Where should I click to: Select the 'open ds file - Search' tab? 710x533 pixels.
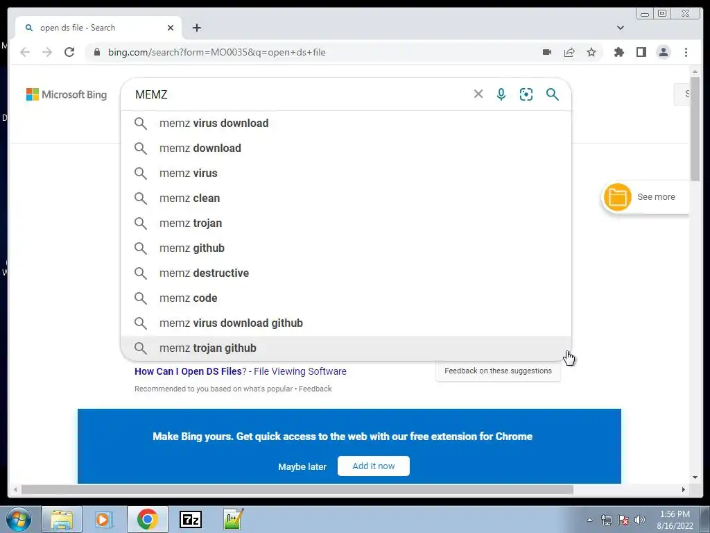[x=98, y=28]
